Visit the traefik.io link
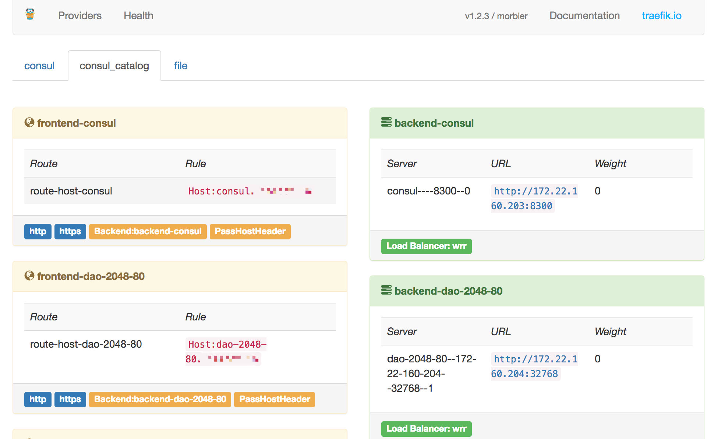728x439 pixels. tap(662, 15)
